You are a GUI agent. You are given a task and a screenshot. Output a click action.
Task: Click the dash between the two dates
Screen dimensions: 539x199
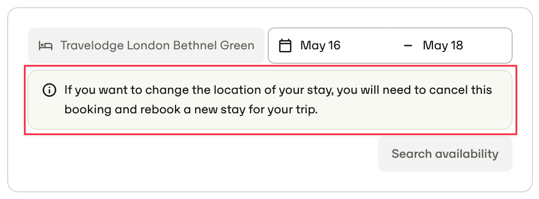click(x=408, y=46)
